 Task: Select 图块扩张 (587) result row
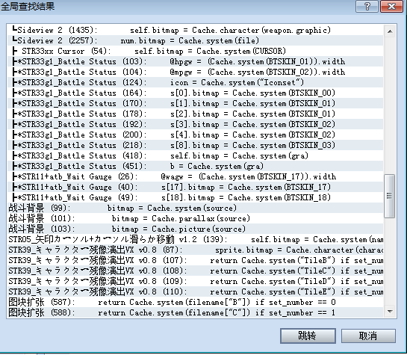click(195, 302)
